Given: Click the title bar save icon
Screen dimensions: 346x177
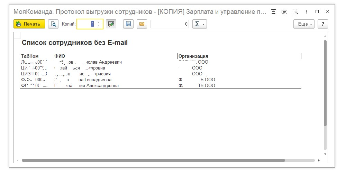Looking at the screenshot, I should [x=273, y=11].
